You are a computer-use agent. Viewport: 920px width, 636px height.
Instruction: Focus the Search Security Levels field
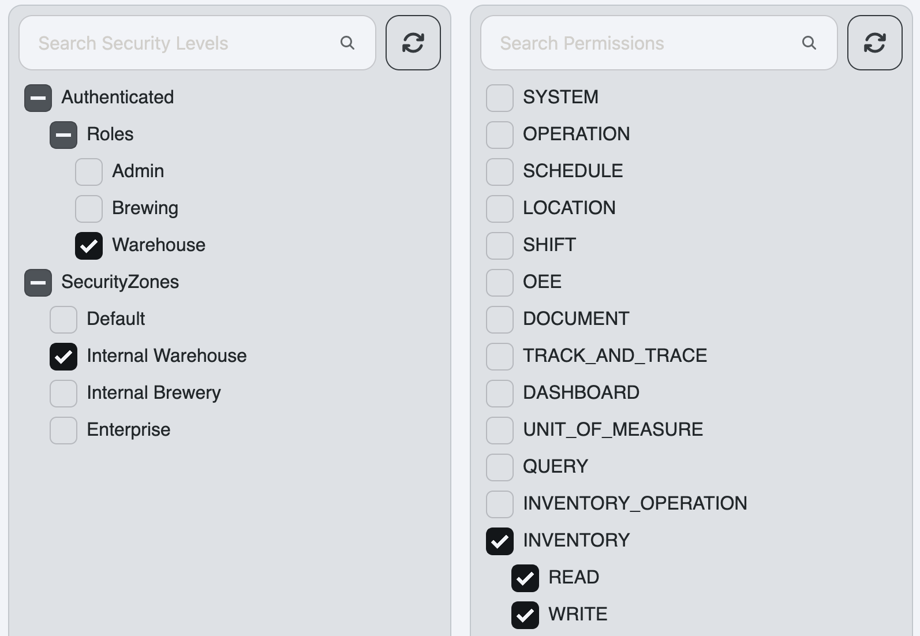click(197, 43)
